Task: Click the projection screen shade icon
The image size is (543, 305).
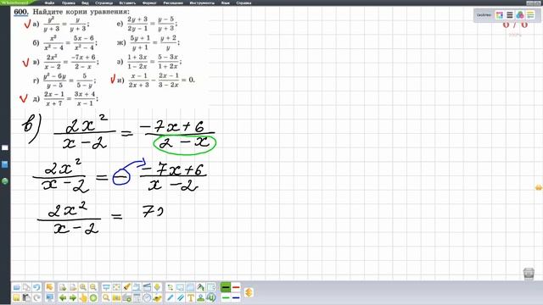Action: tap(106, 287)
